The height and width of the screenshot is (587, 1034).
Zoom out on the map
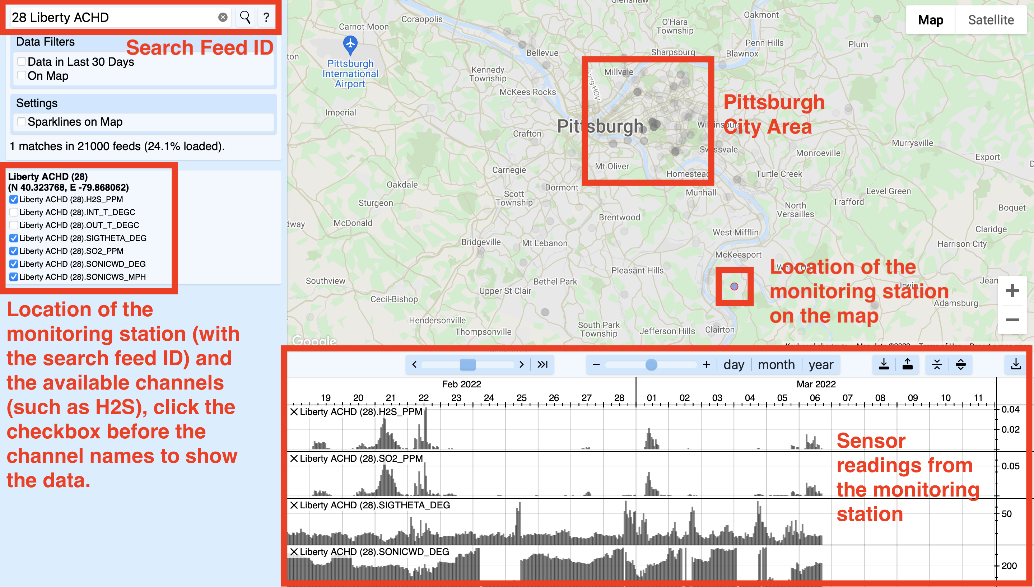click(x=1012, y=320)
